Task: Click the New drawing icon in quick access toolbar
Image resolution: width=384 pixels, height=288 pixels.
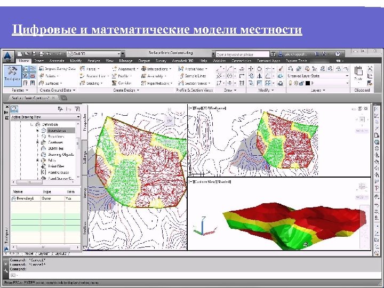Action: (20, 54)
